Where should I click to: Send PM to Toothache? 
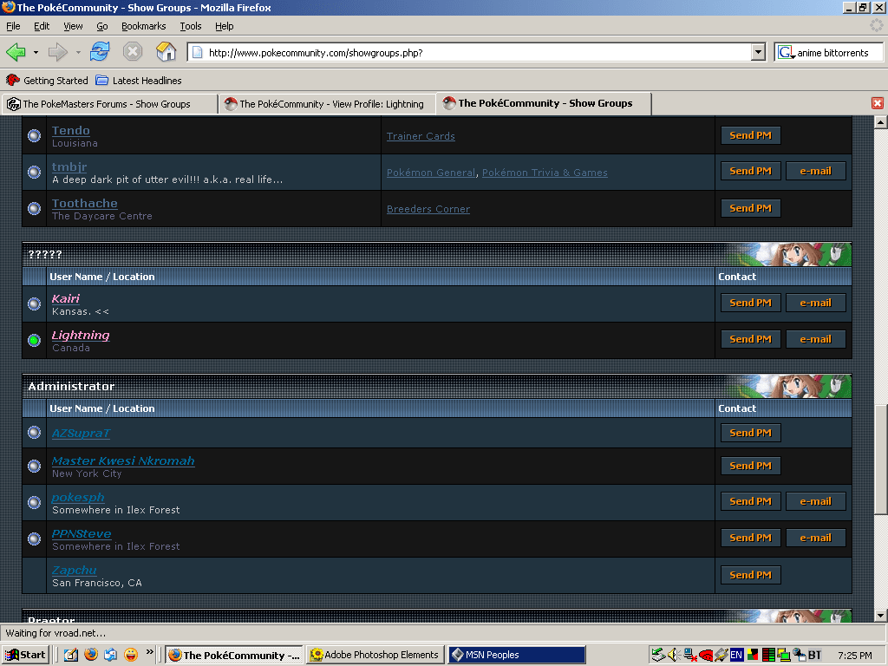point(750,208)
